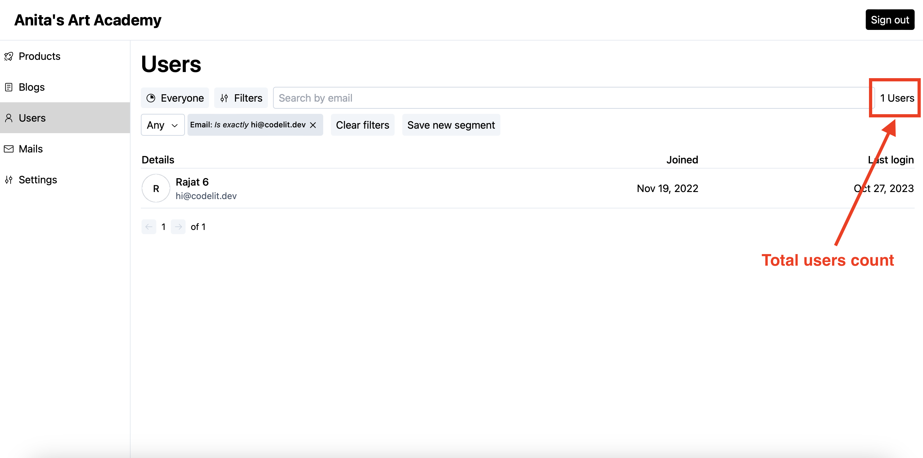Click the Settings sliders icon
The width and height of the screenshot is (923, 458).
[x=9, y=179]
